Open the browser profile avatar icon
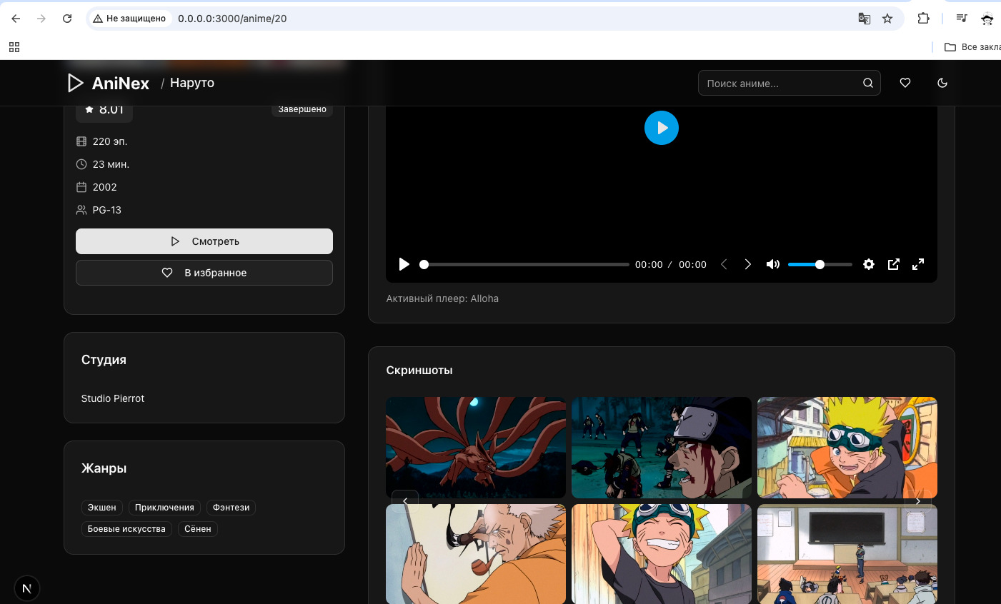1001x604 pixels. click(987, 19)
